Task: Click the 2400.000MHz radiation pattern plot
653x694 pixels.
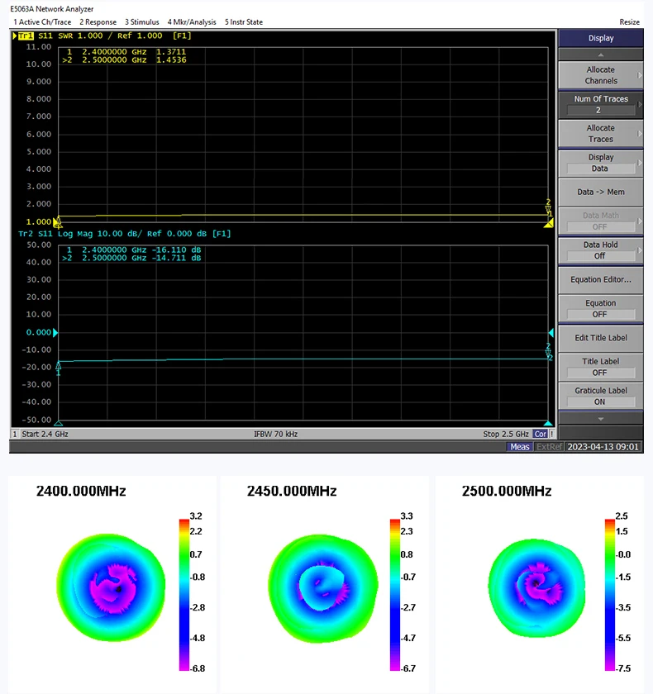Action: pos(111,587)
